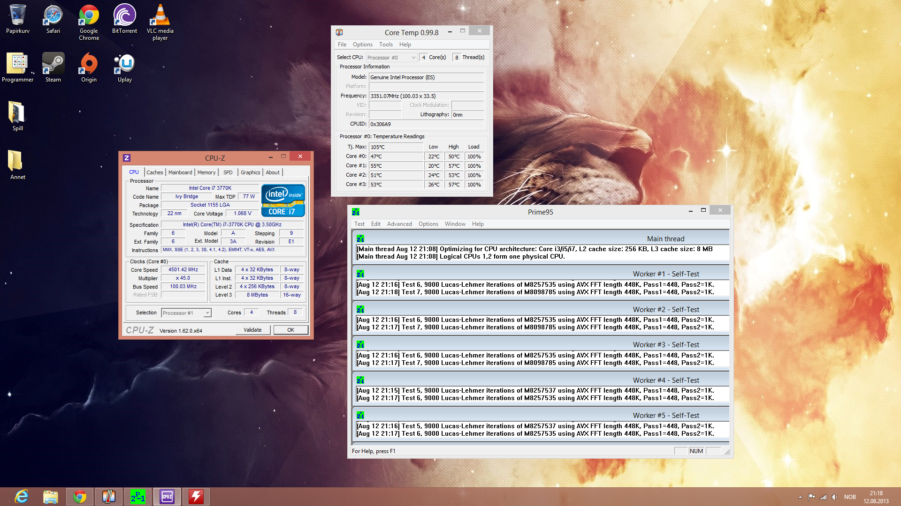Open the Action Center flag icon
The height and width of the screenshot is (506, 901).
[811, 497]
